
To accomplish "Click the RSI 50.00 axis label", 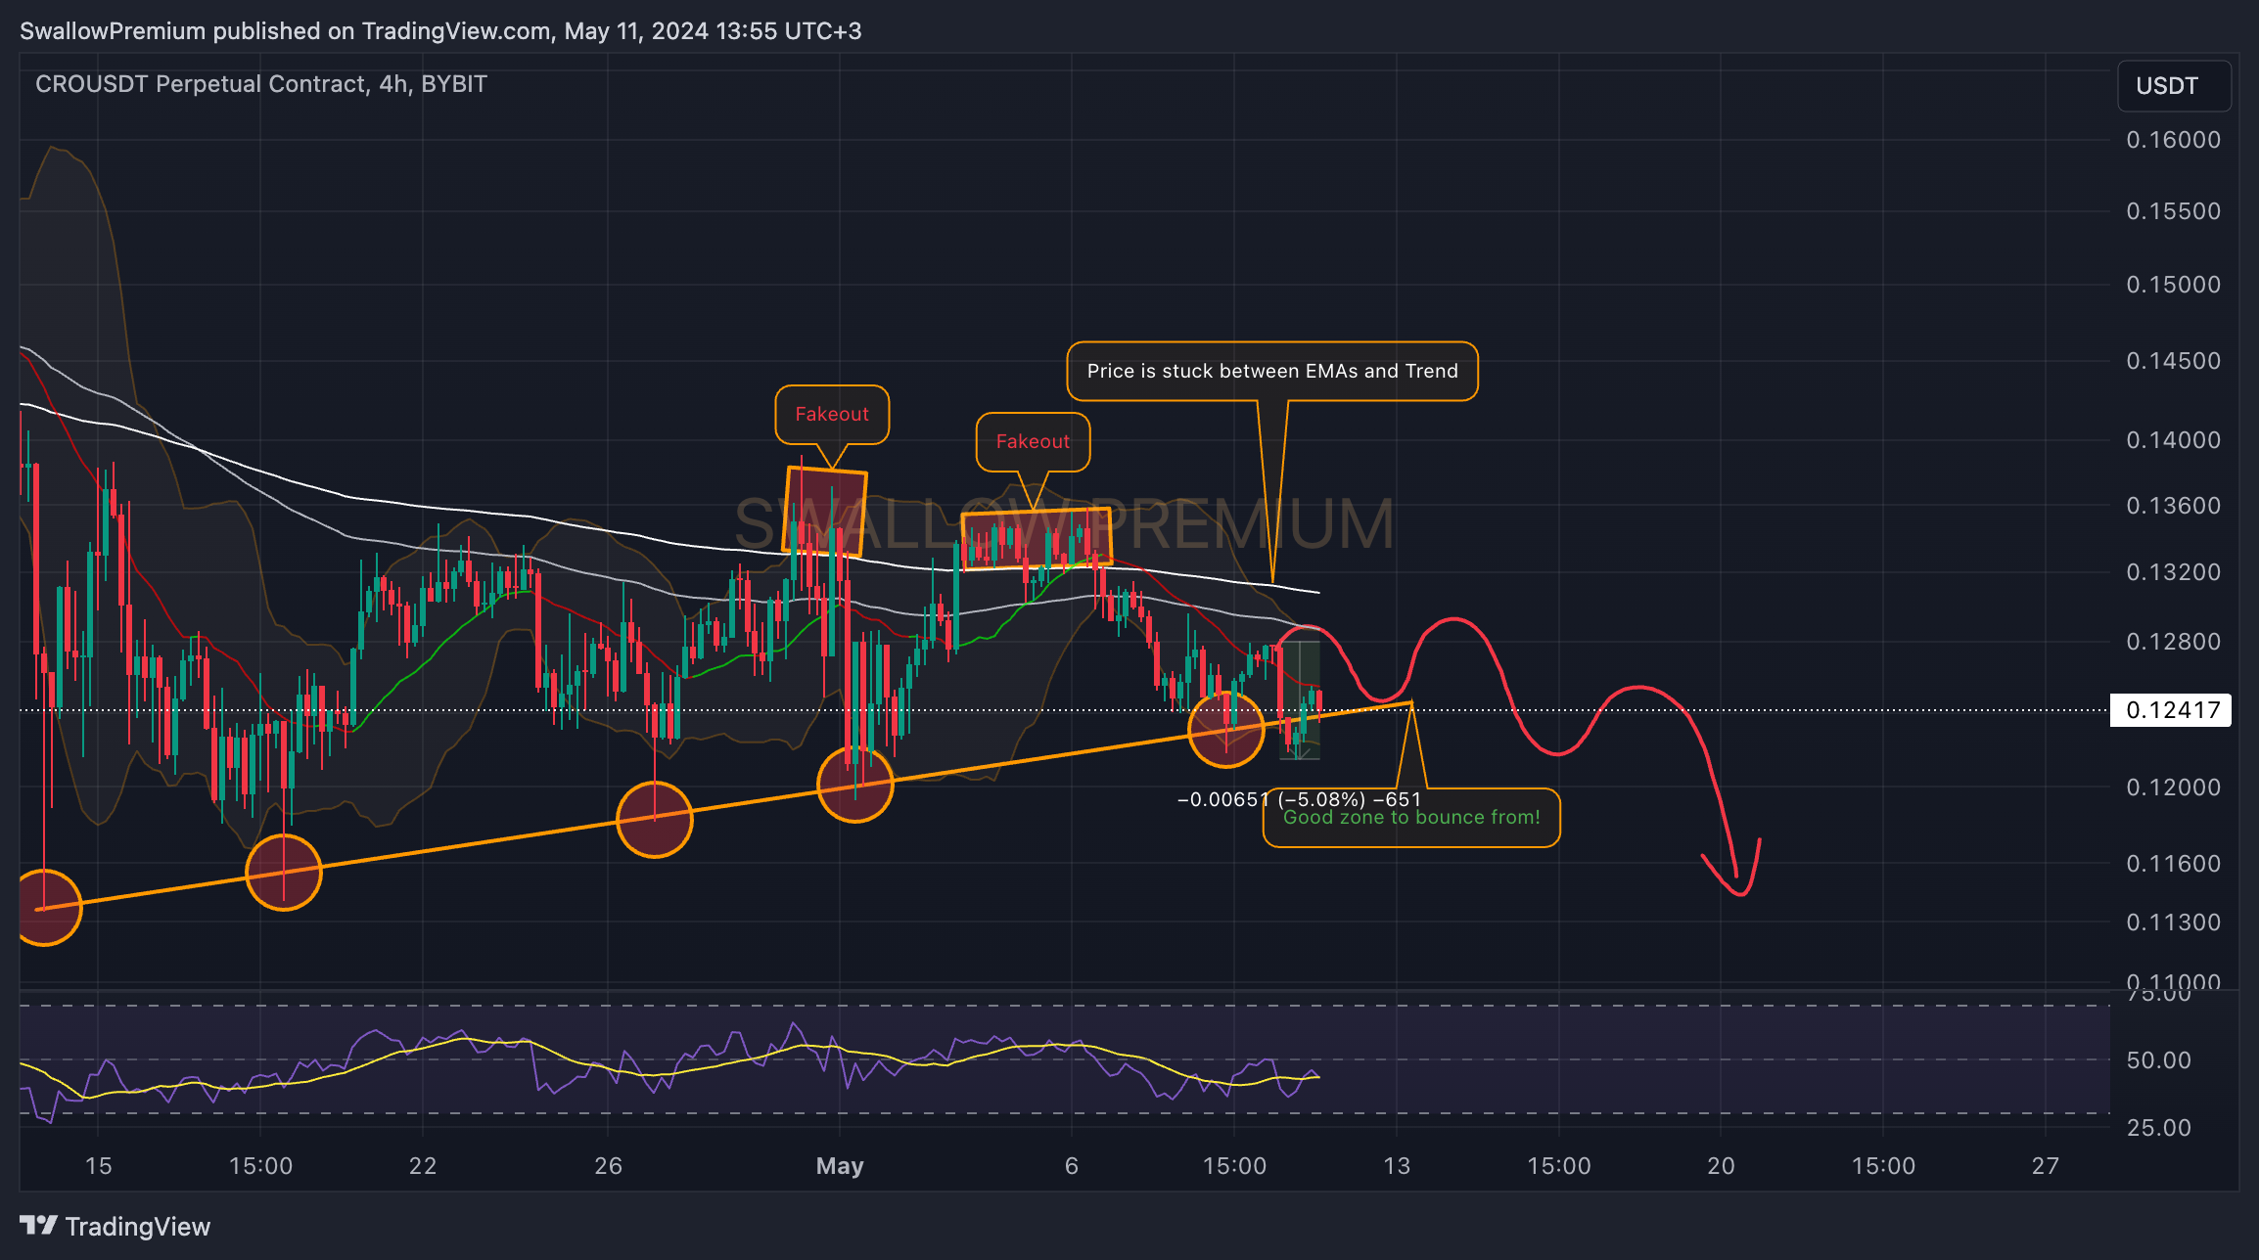I will click(x=2159, y=1060).
